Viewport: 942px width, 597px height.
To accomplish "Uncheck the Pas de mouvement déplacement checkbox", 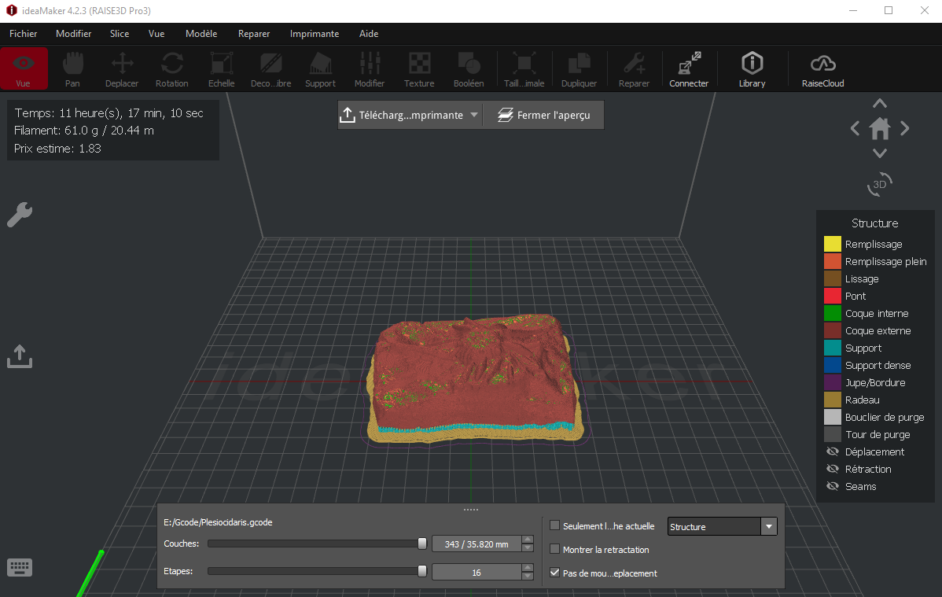I will 555,573.
